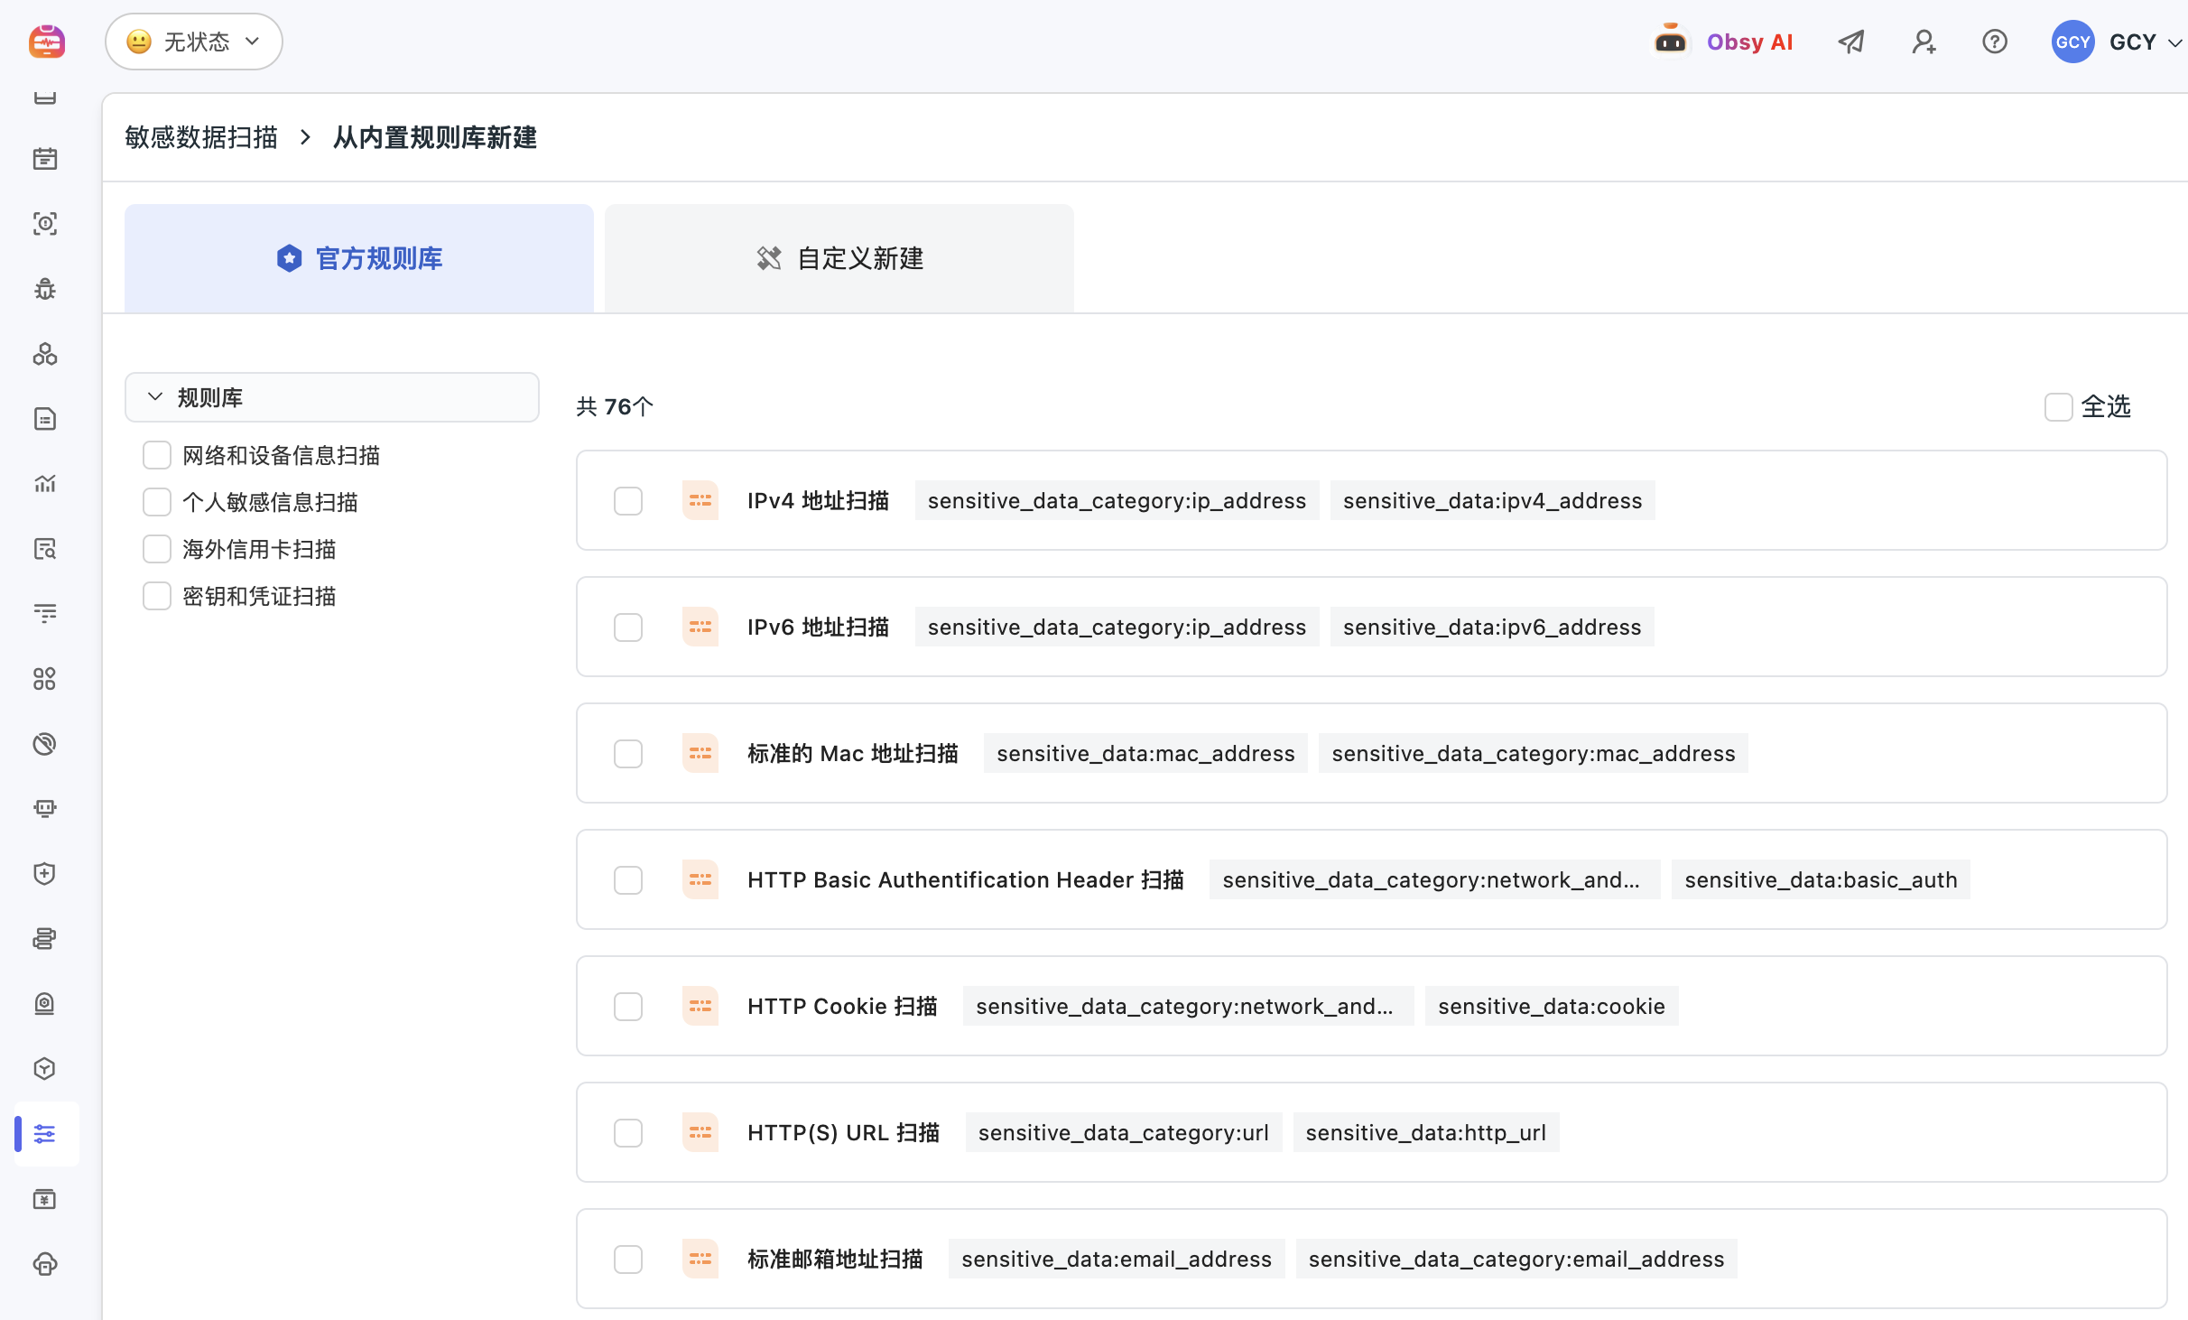
Task: Open the active sliders settings icon in sidebar
Action: (x=45, y=1134)
